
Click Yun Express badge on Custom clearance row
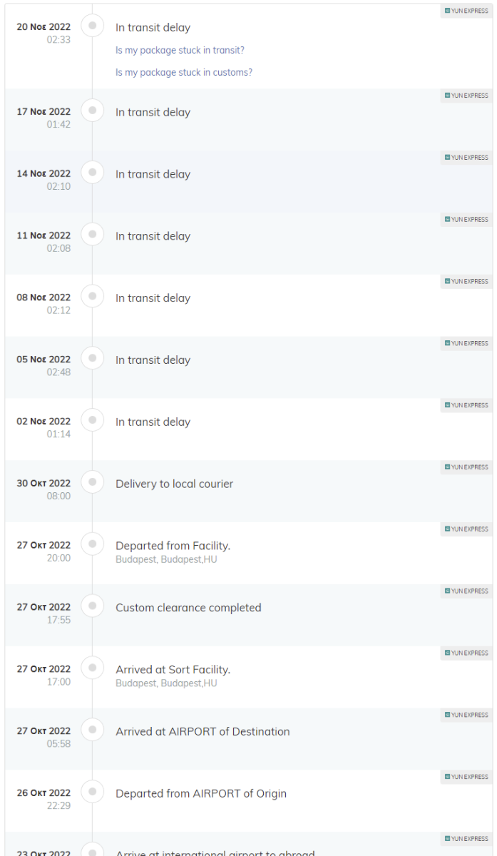[466, 591]
